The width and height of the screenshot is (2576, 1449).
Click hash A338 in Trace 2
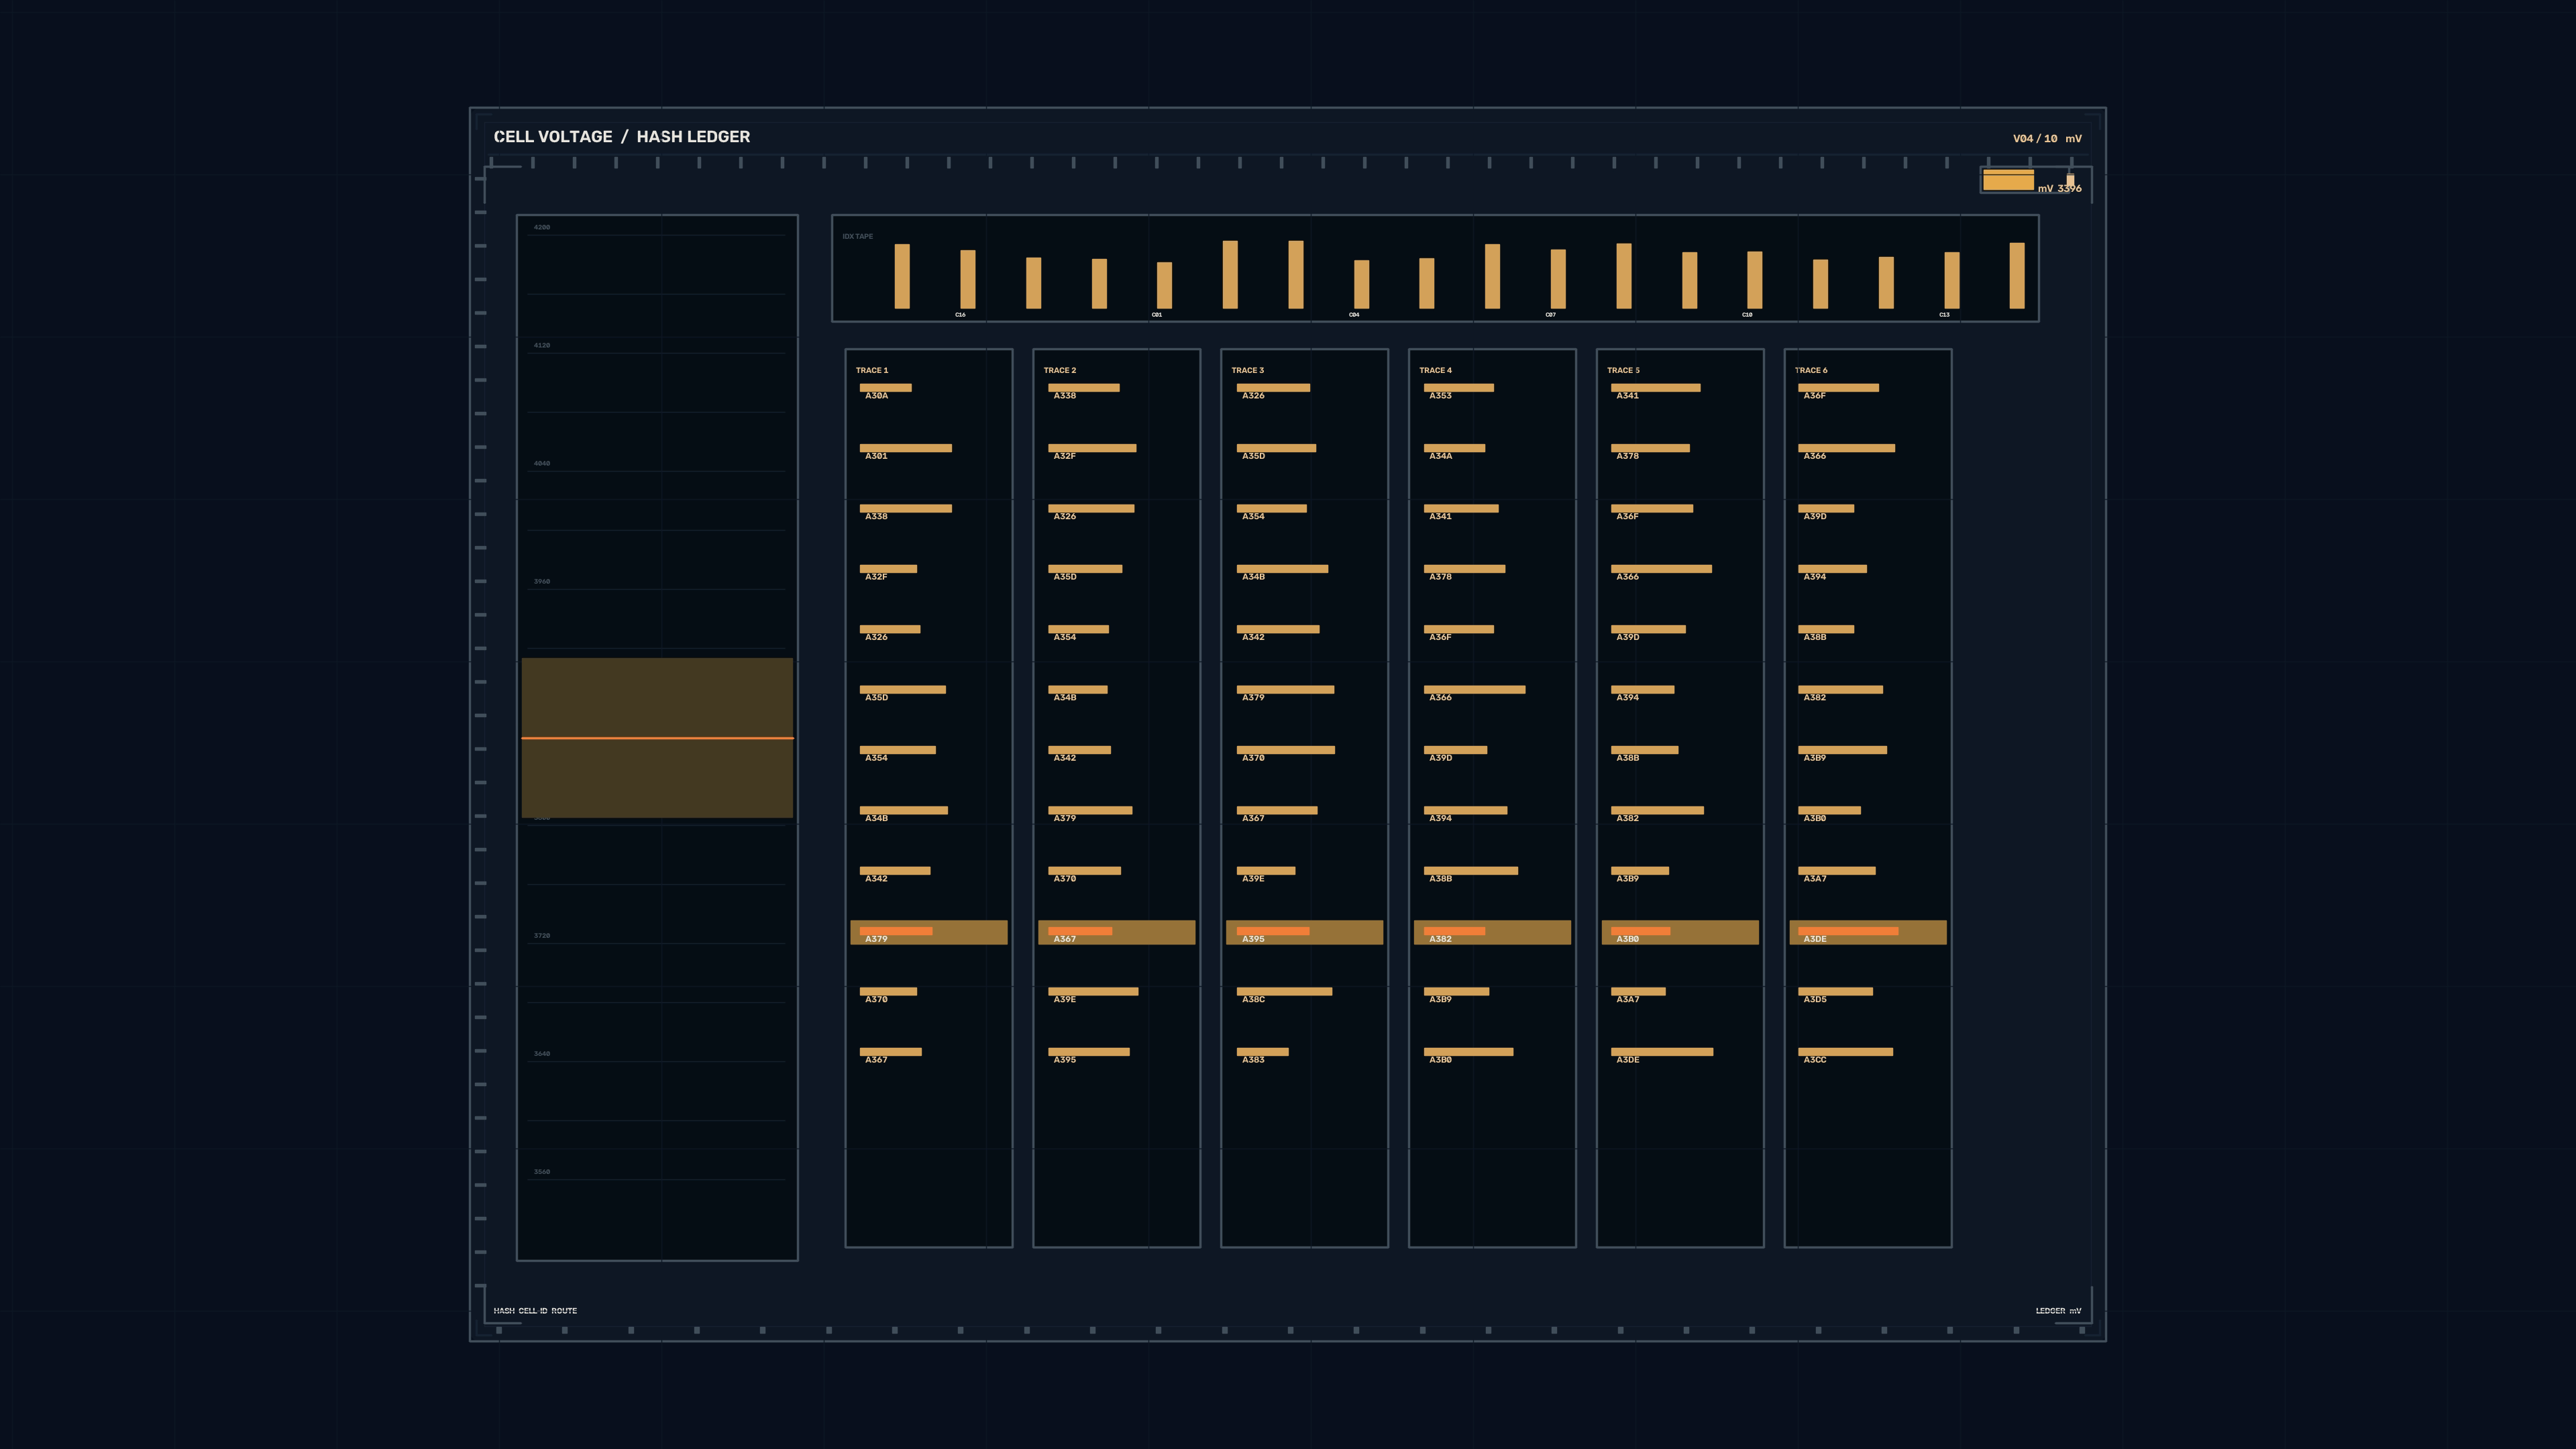(1065, 396)
